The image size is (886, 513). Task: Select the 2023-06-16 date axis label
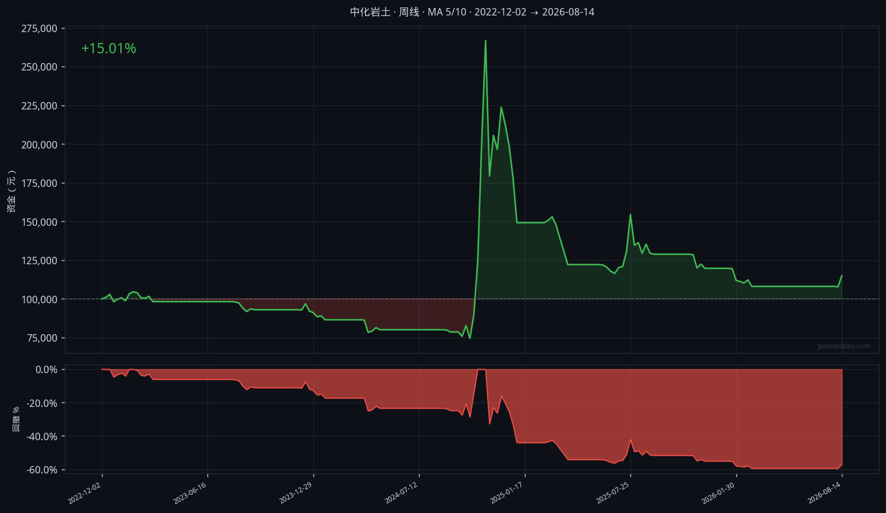click(x=190, y=493)
